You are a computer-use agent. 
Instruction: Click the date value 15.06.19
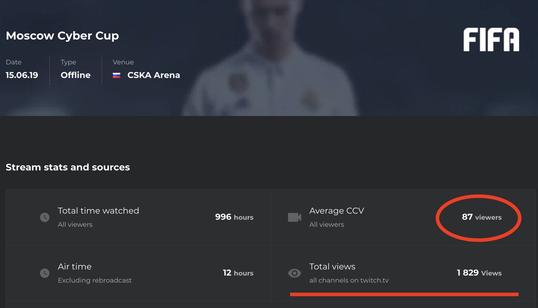coord(22,75)
